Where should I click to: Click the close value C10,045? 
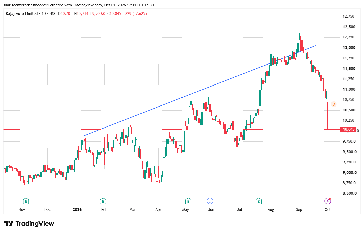(114, 14)
